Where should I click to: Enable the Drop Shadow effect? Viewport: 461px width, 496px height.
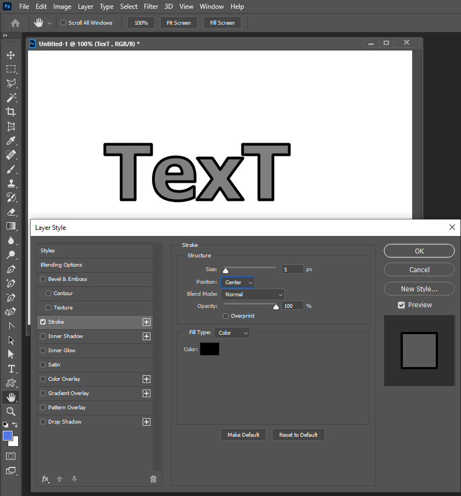42,421
